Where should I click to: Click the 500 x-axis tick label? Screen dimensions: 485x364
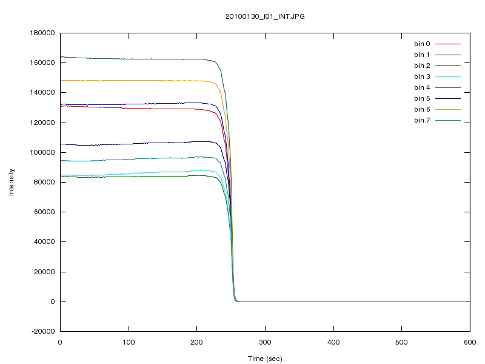coord(401,342)
